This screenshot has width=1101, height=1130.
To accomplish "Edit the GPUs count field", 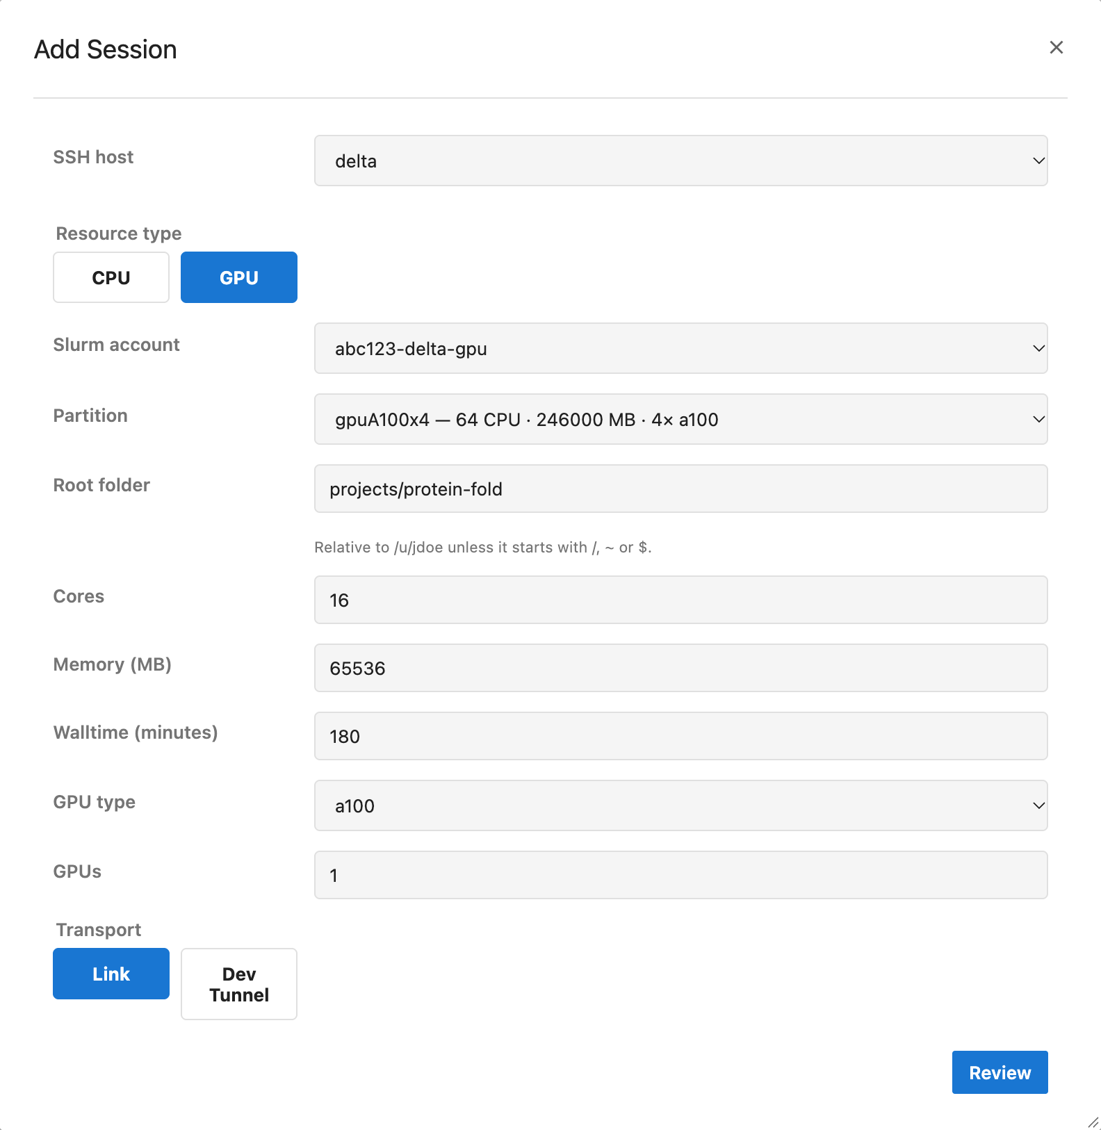I will pos(680,875).
